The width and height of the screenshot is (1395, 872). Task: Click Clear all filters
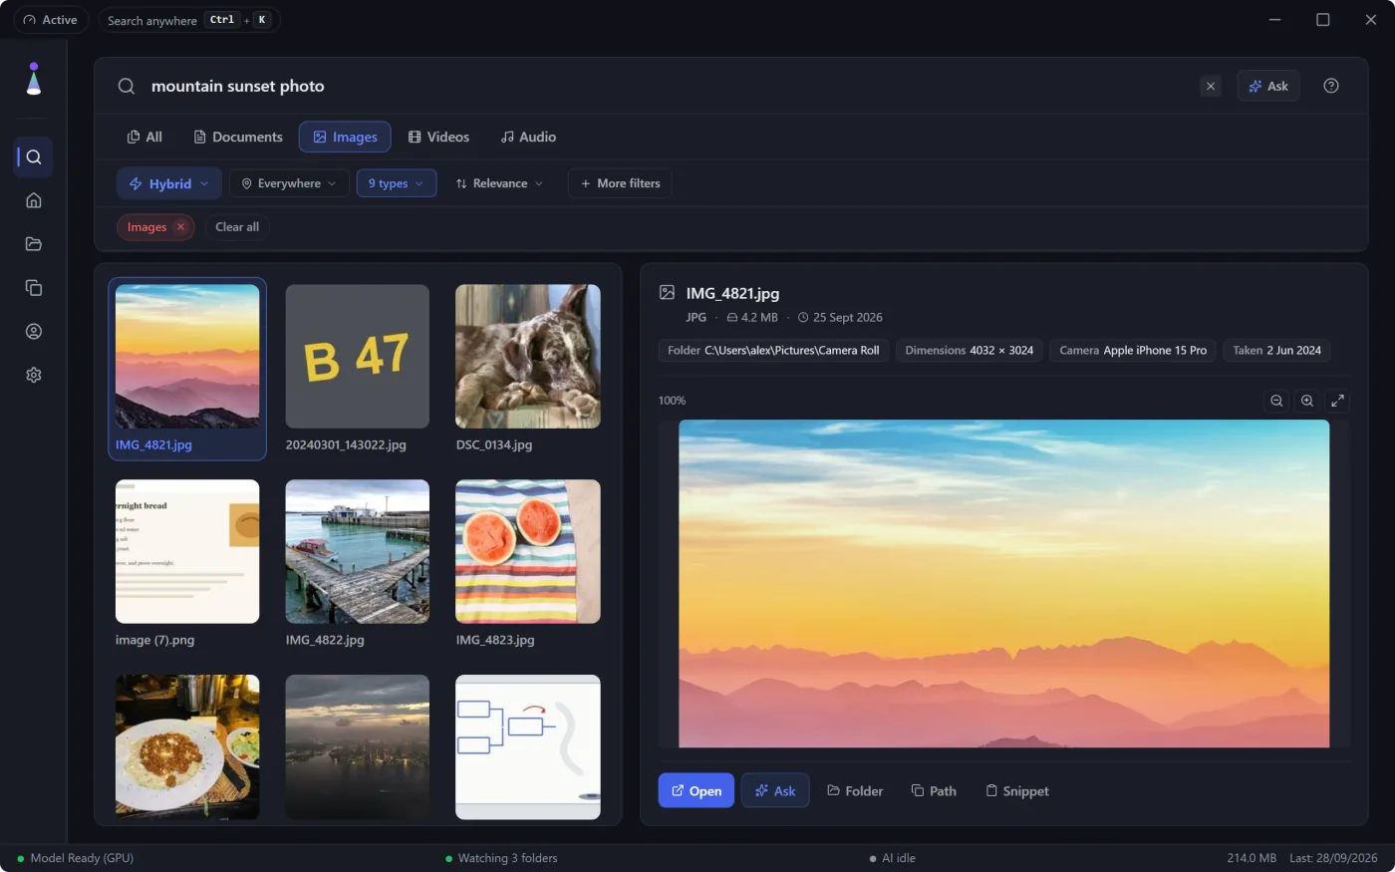point(237,227)
